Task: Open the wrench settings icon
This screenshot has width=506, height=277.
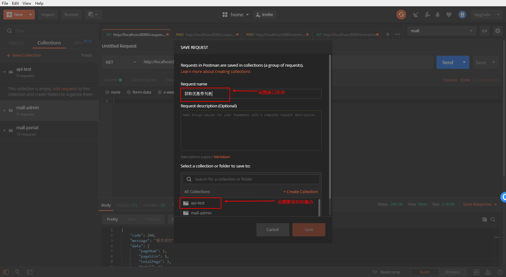Action: click(x=427, y=14)
